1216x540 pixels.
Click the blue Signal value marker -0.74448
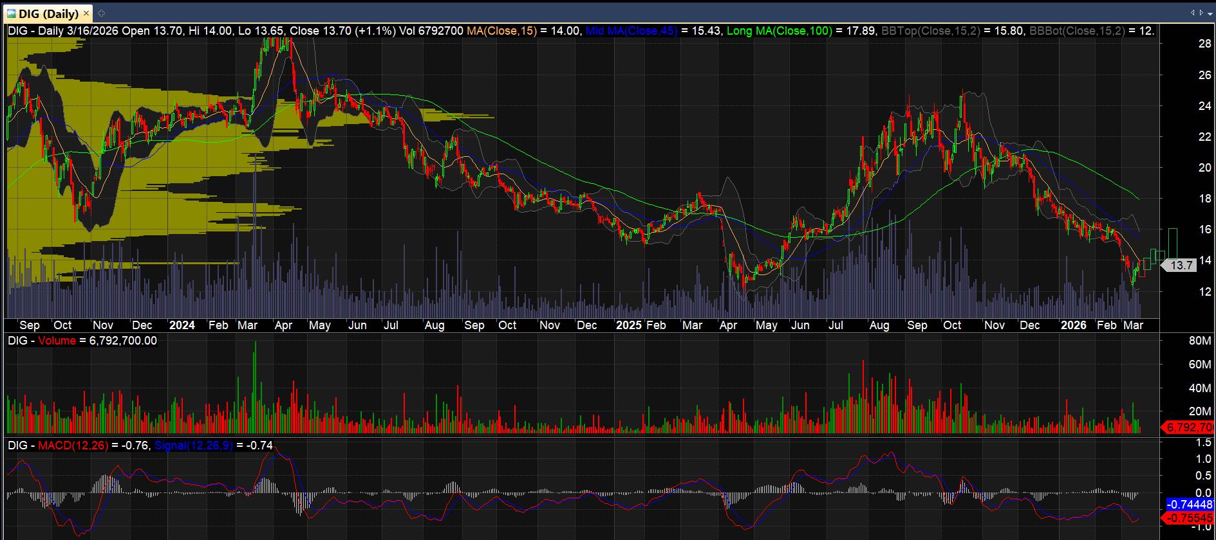(1191, 505)
